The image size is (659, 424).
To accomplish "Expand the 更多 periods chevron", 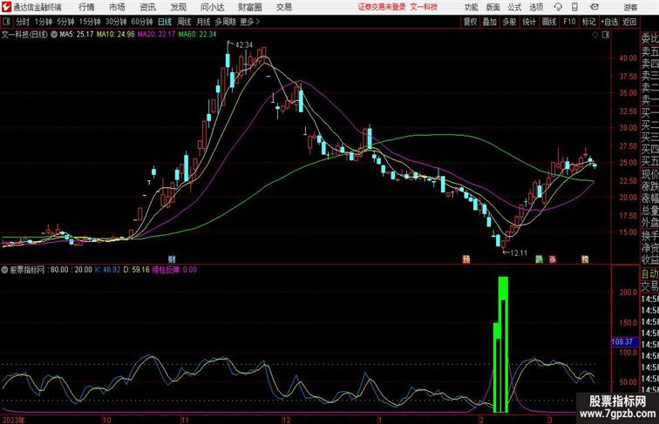I will tap(250, 22).
